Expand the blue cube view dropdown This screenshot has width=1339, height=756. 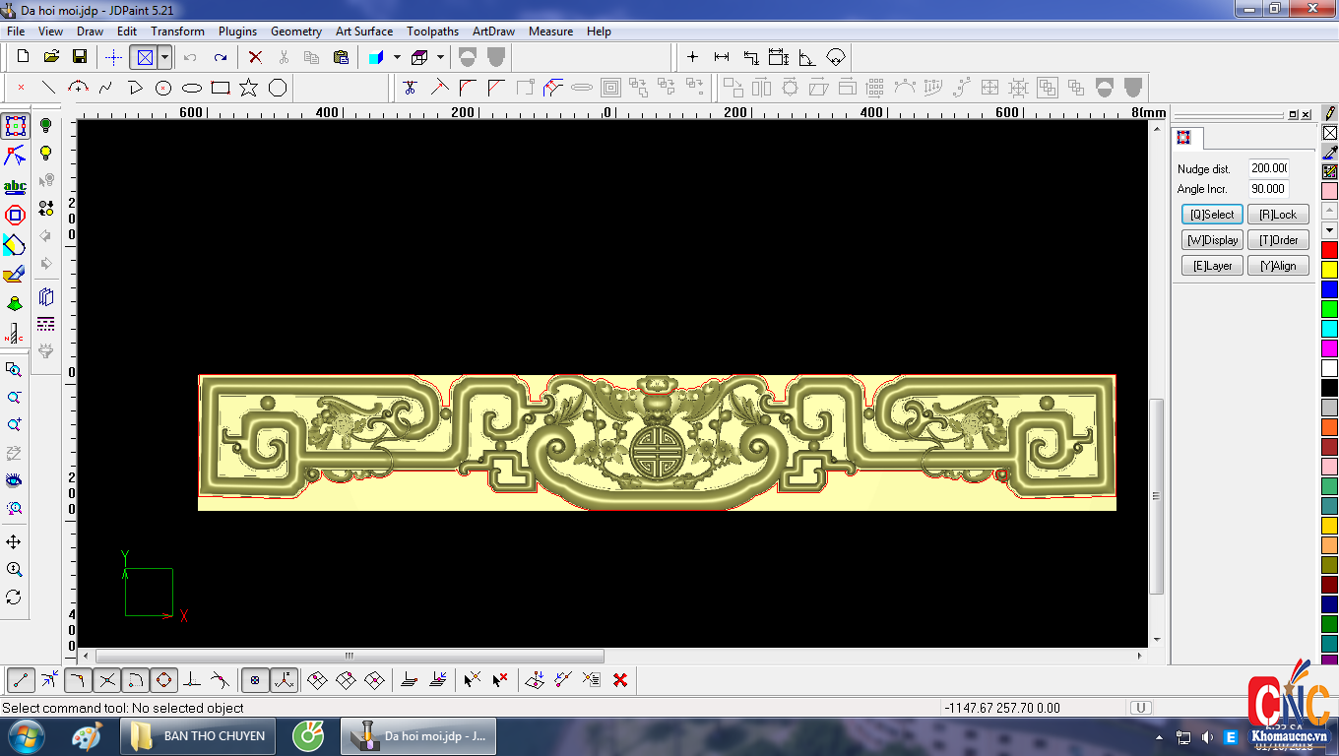(397, 57)
